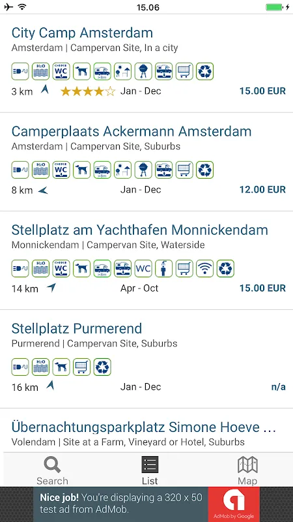Tap the WiFi icon for Monnickendam site

(x=204, y=268)
